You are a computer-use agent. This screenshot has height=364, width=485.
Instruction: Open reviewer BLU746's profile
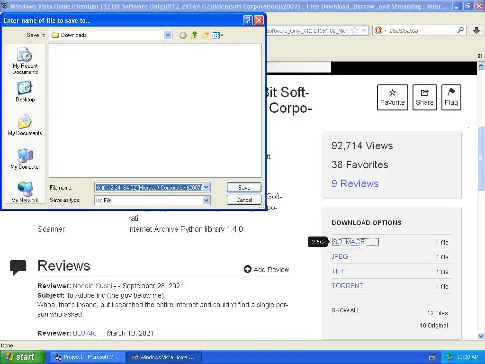point(84,333)
